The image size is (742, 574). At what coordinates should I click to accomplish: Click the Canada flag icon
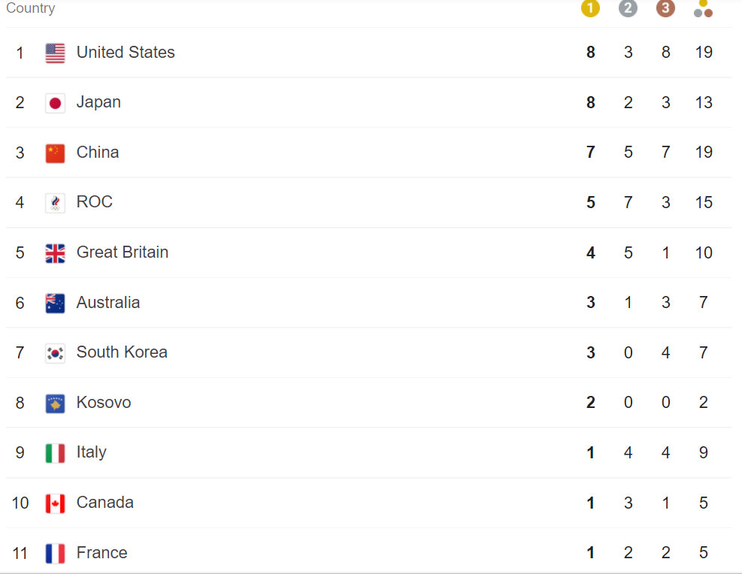click(55, 504)
